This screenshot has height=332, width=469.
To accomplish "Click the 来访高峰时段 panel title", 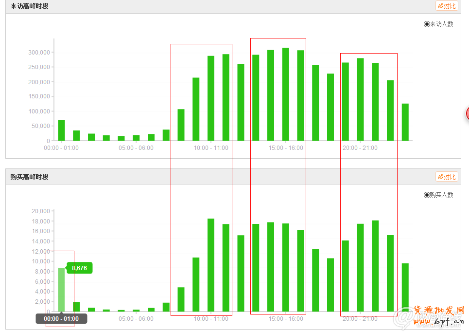I will click(x=29, y=6).
